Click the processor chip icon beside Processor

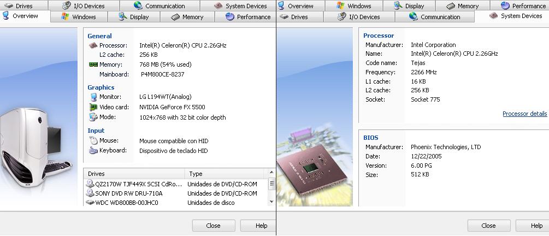point(93,45)
